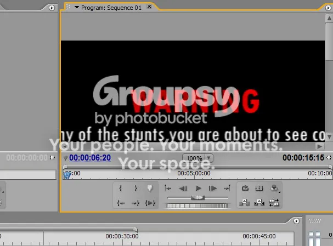Viewport: 333px width, 246px height.
Task: Open the Program monitor panel menu
Action: pos(328,8)
